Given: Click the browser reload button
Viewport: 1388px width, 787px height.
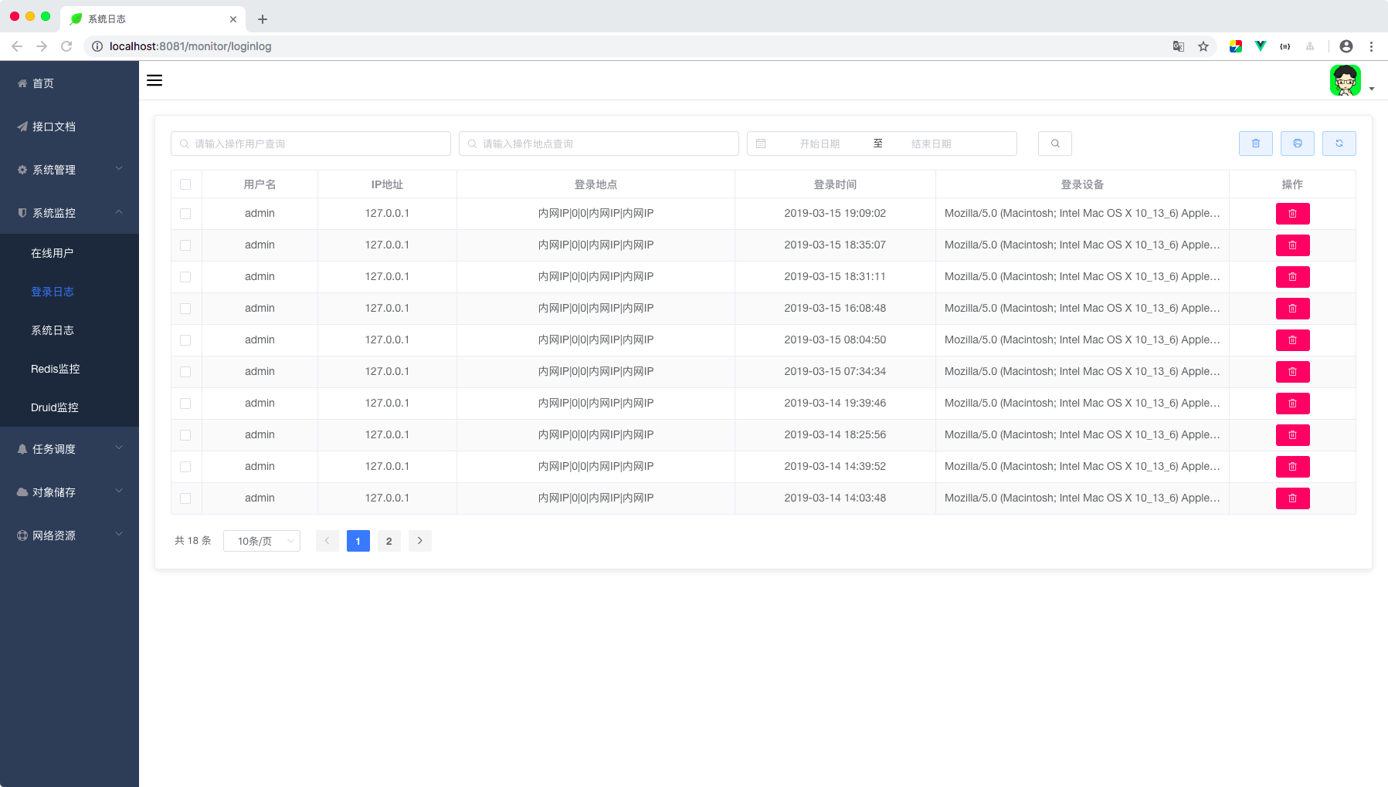Looking at the screenshot, I should (66, 46).
